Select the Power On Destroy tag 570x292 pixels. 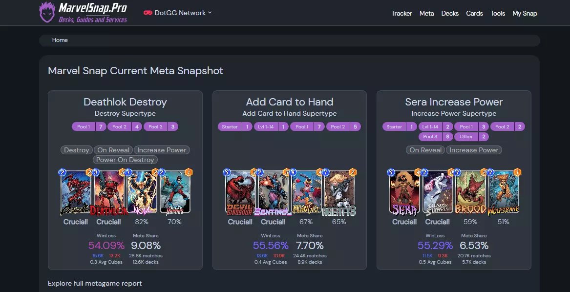(125, 160)
